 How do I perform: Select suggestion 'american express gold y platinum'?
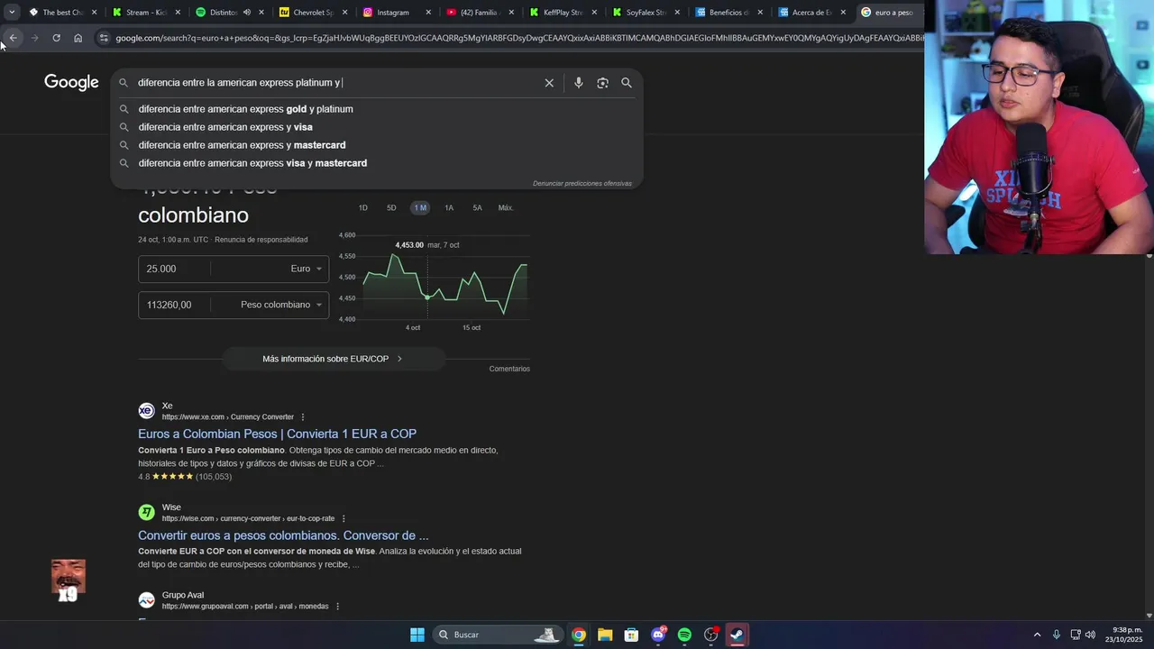[377, 109]
